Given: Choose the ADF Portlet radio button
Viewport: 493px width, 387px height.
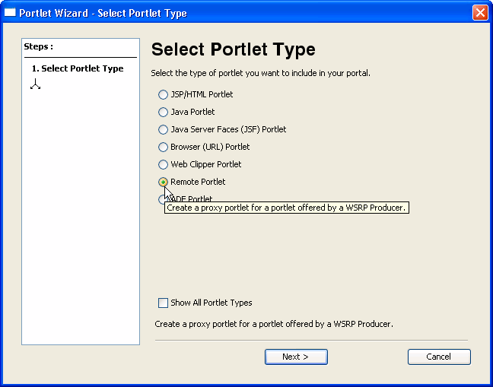Looking at the screenshot, I should click(161, 199).
